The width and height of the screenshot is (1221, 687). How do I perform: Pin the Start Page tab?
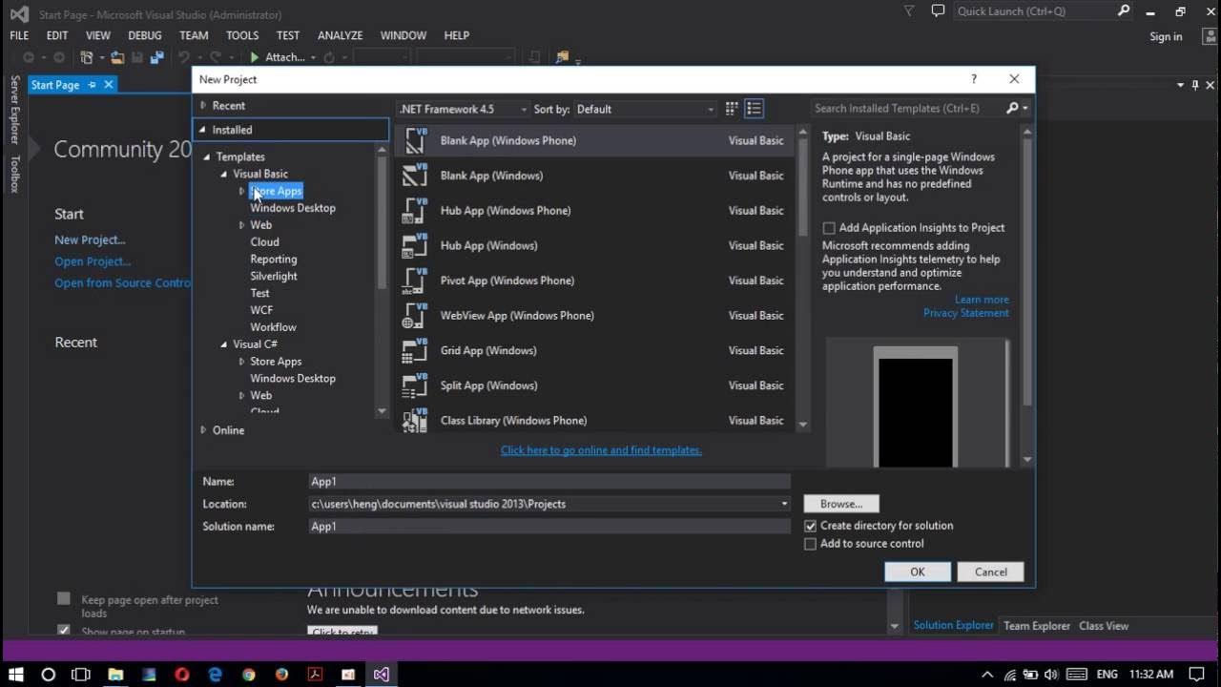point(93,85)
